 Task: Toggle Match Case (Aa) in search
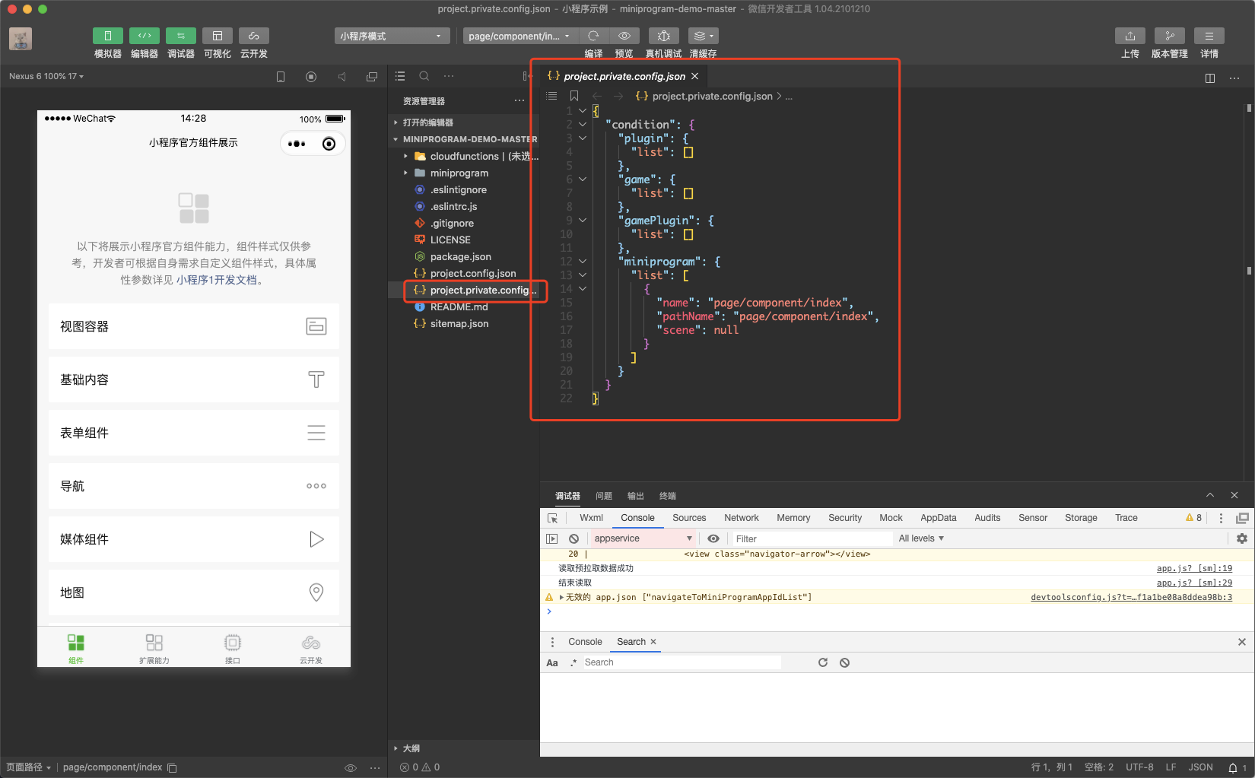coord(552,662)
